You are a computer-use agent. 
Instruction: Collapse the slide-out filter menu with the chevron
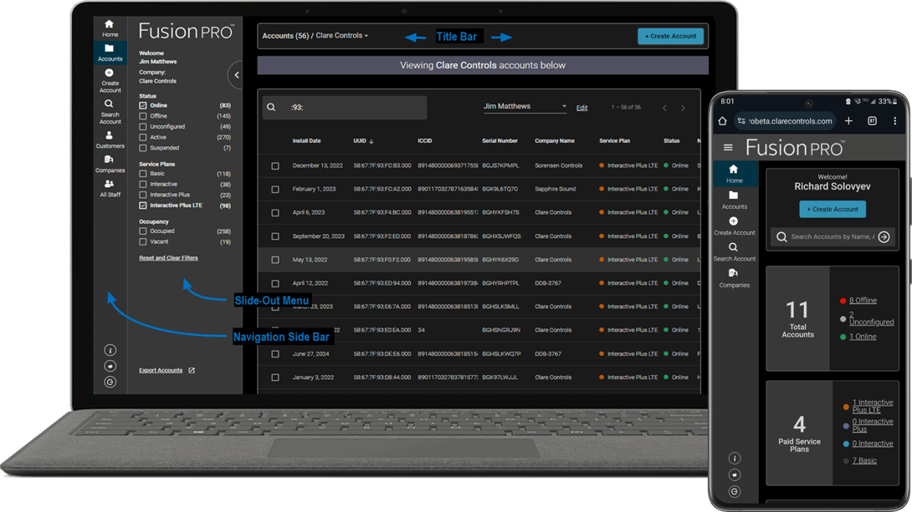(235, 74)
